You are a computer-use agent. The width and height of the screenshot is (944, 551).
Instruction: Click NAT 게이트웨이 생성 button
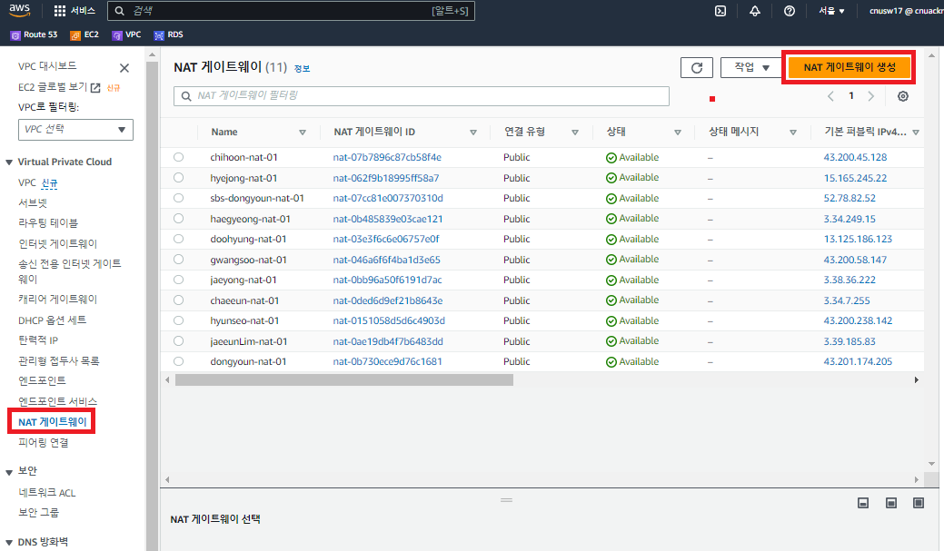point(850,67)
